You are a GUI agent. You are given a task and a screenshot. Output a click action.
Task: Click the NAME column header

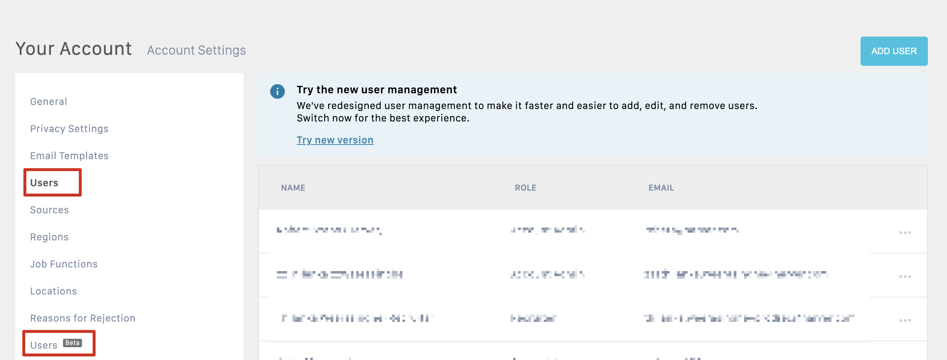[x=293, y=188]
